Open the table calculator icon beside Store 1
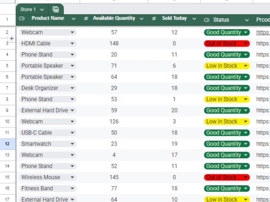270x202 pixels. (x=56, y=9)
